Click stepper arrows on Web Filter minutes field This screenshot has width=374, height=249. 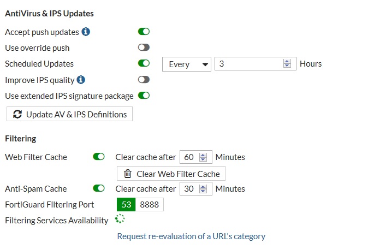pos(203,157)
